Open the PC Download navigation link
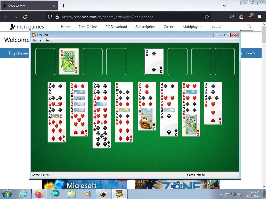266x199 pixels. 116,27
